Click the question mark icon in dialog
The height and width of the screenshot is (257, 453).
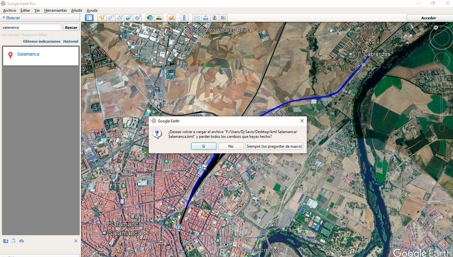tap(157, 134)
